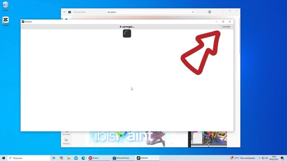Open Biblioteca in the Microsoft Store sidebar
Screen dimensions: 287x161
tap(66, 141)
